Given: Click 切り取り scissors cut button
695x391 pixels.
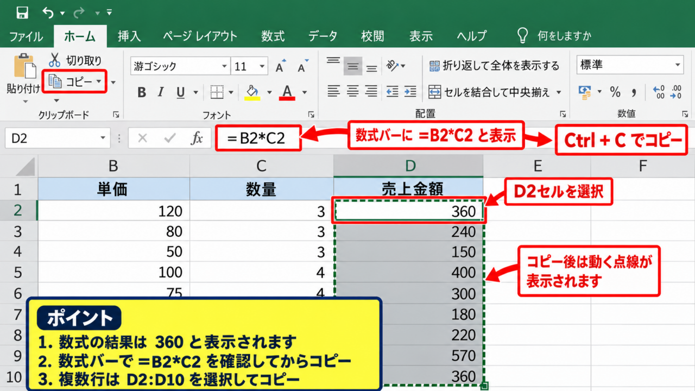Looking at the screenshot, I should tap(75, 60).
